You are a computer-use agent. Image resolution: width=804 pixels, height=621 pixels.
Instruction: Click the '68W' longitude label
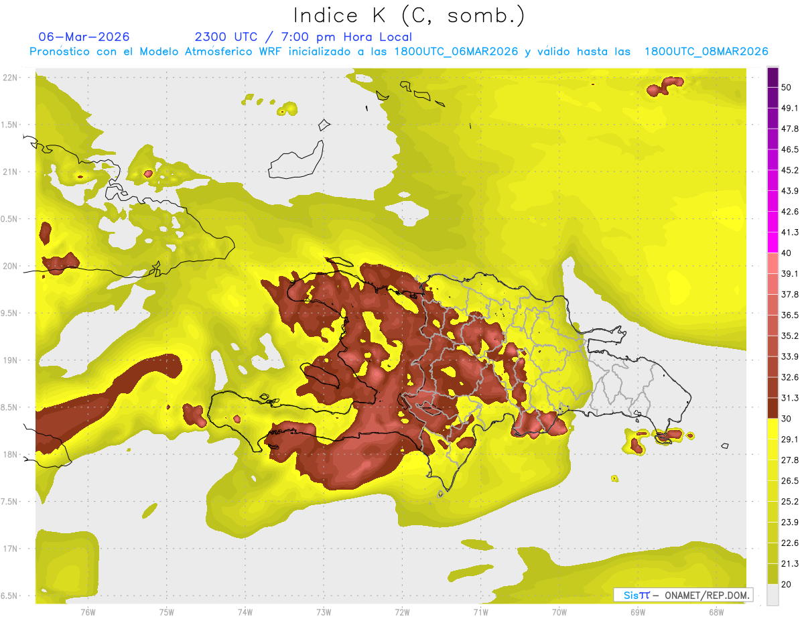click(x=716, y=612)
